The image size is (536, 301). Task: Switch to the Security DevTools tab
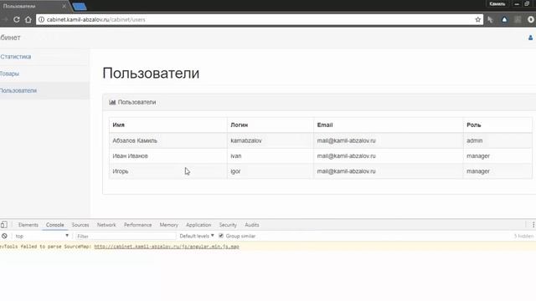tap(228, 225)
